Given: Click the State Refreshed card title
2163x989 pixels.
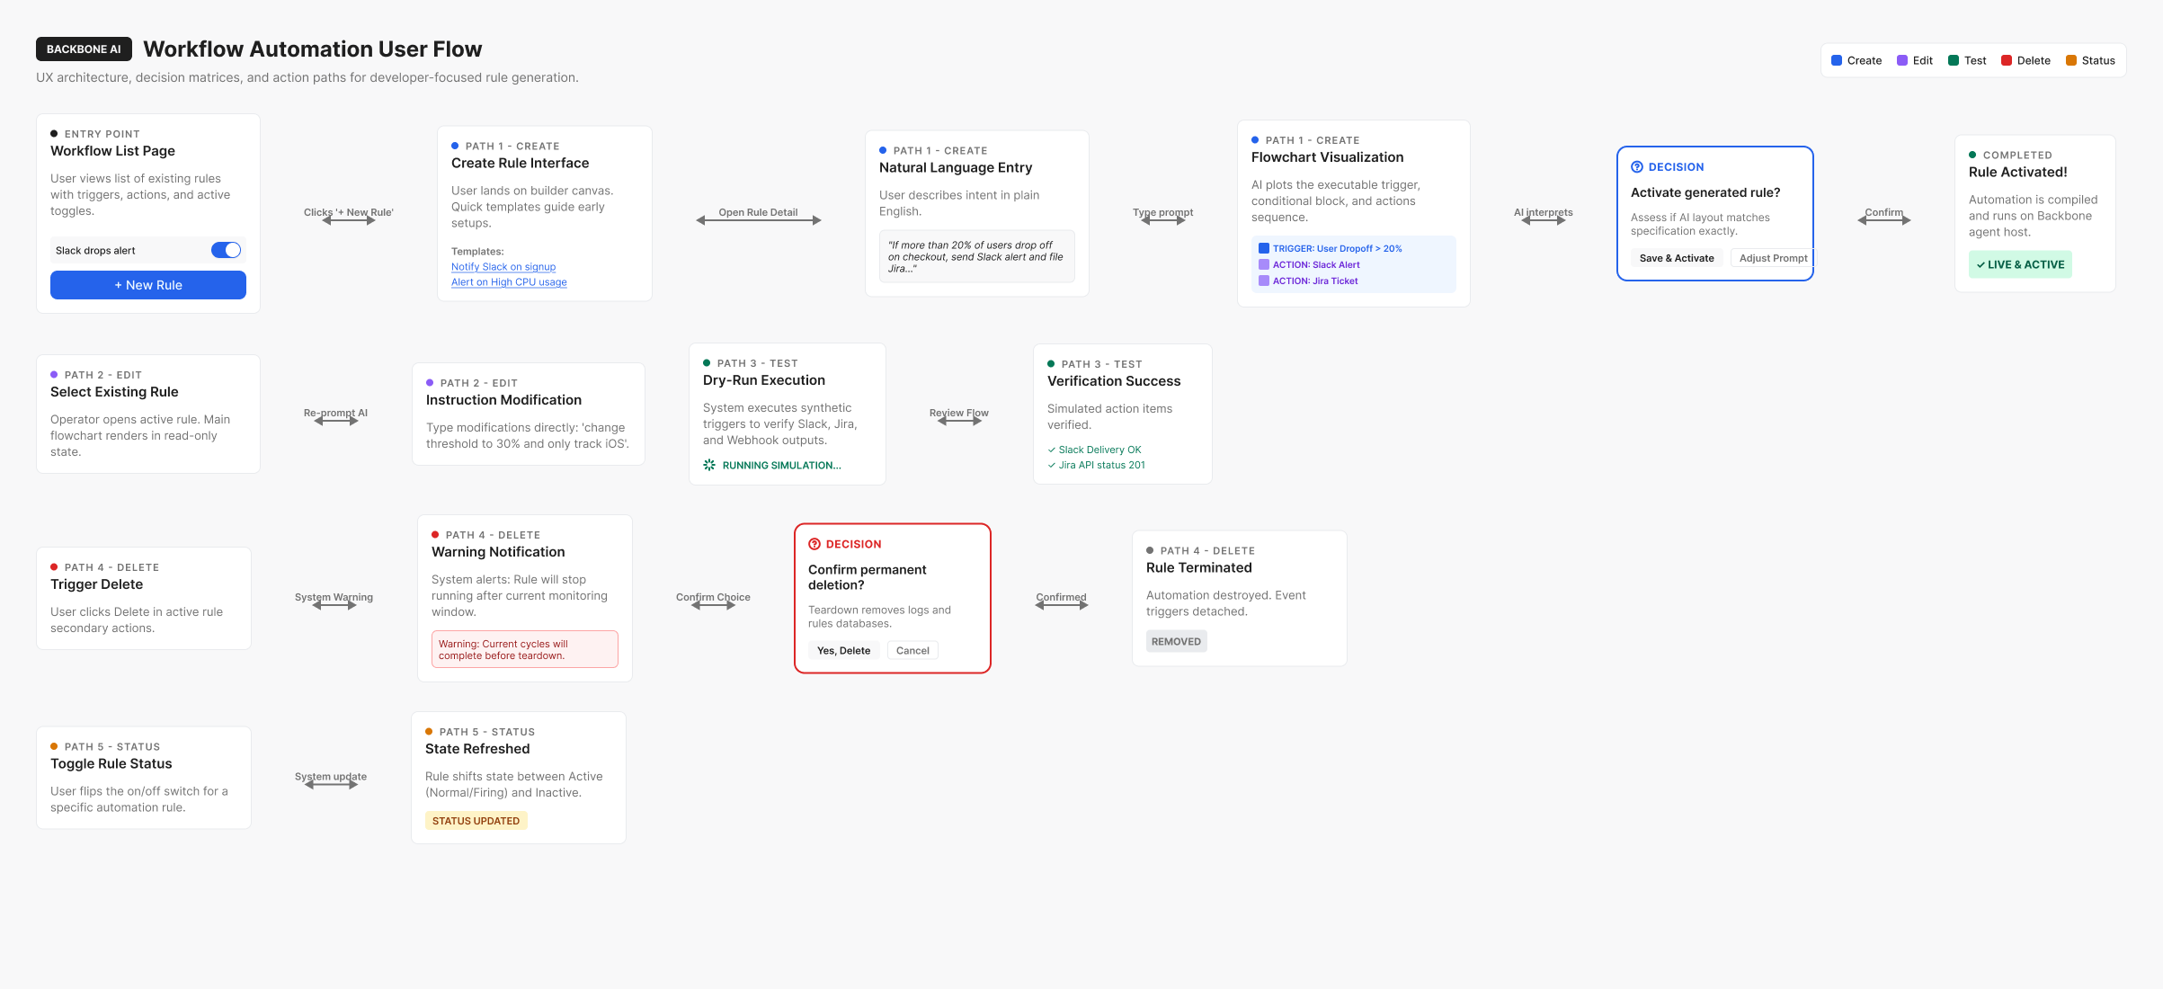Looking at the screenshot, I should pos(477,749).
